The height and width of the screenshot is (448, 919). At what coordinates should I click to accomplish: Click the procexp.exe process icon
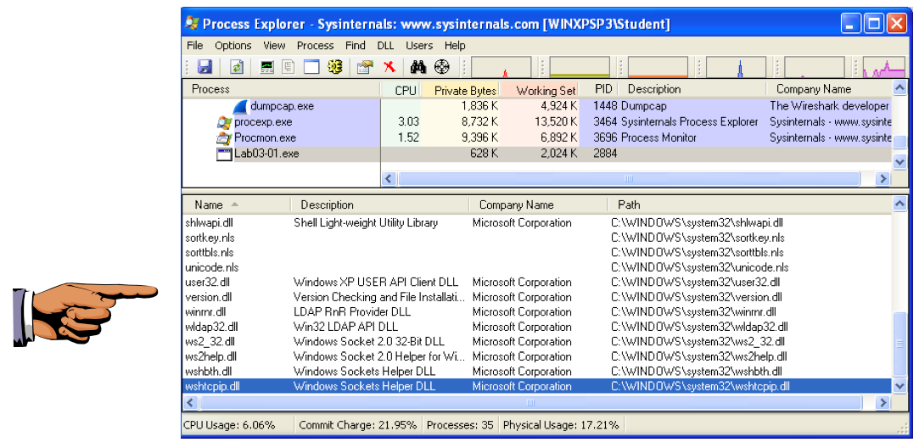pos(224,122)
